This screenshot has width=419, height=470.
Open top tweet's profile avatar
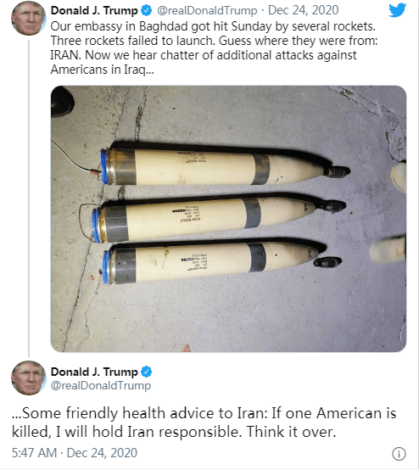tap(29, 19)
